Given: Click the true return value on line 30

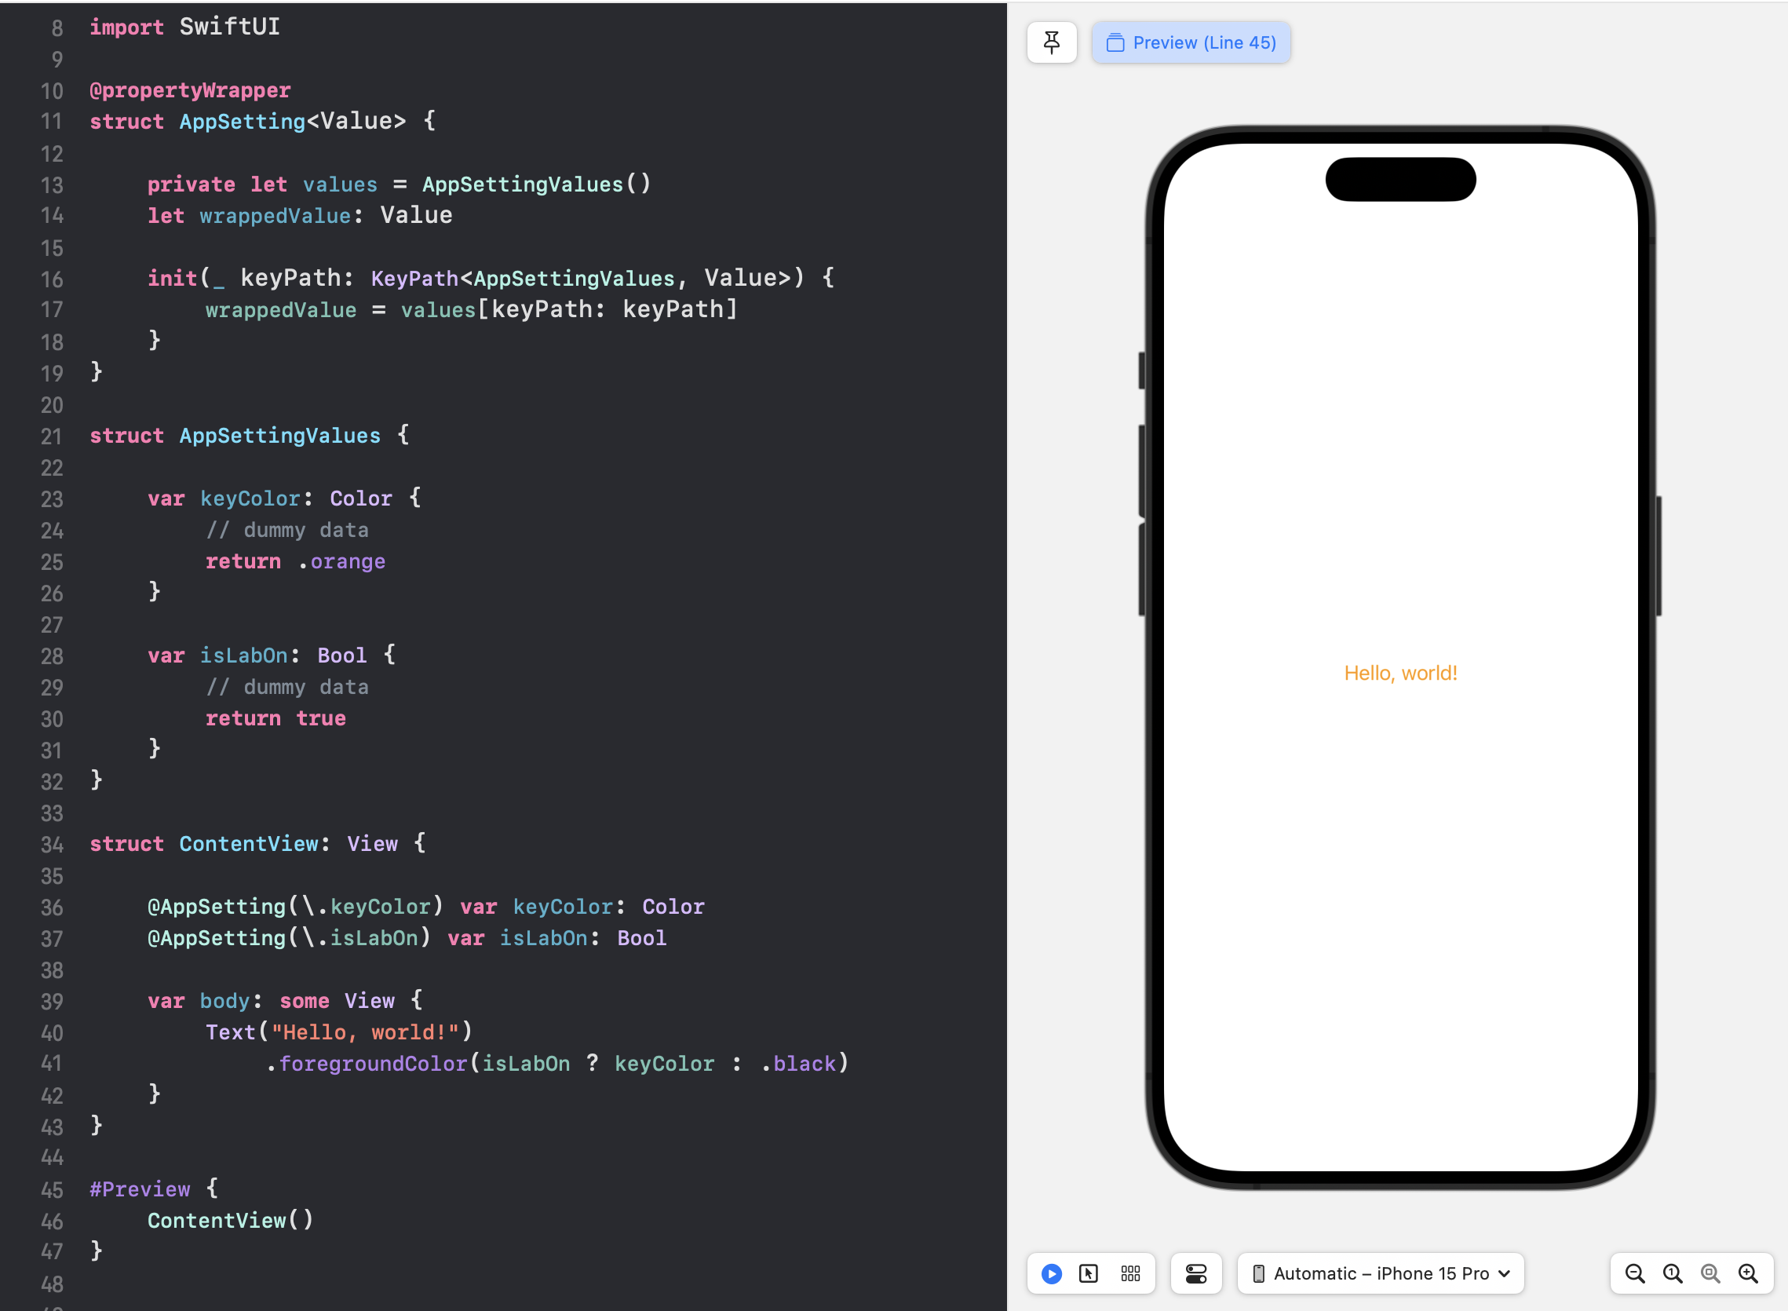Looking at the screenshot, I should tap(320, 719).
